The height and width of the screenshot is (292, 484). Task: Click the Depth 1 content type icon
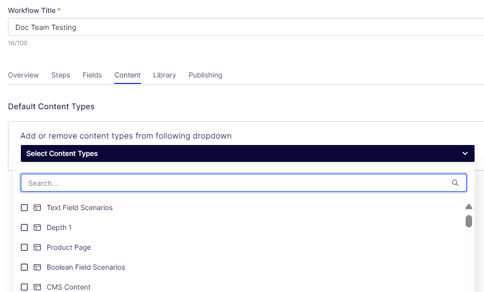click(37, 227)
